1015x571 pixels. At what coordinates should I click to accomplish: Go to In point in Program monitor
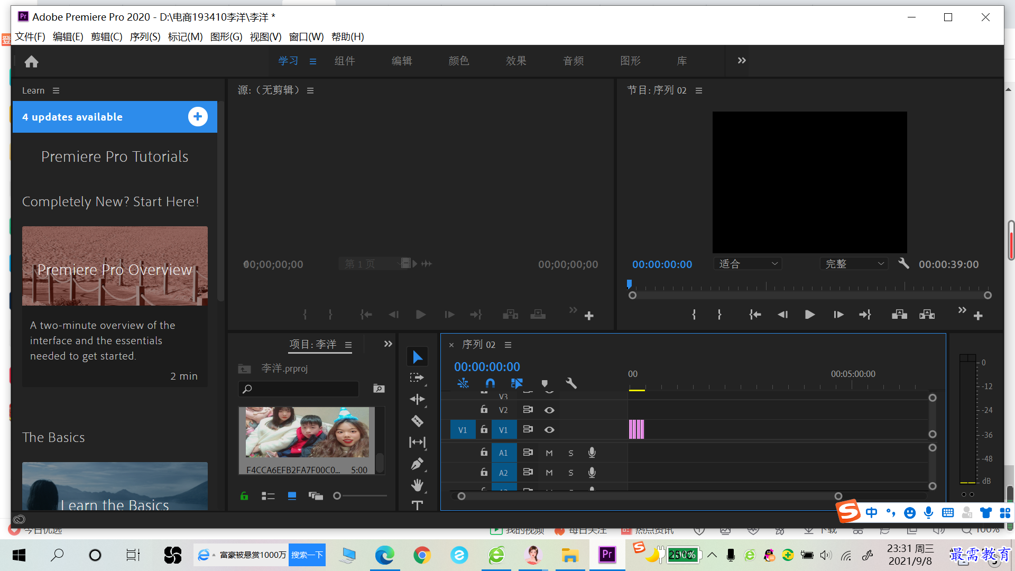tap(755, 315)
